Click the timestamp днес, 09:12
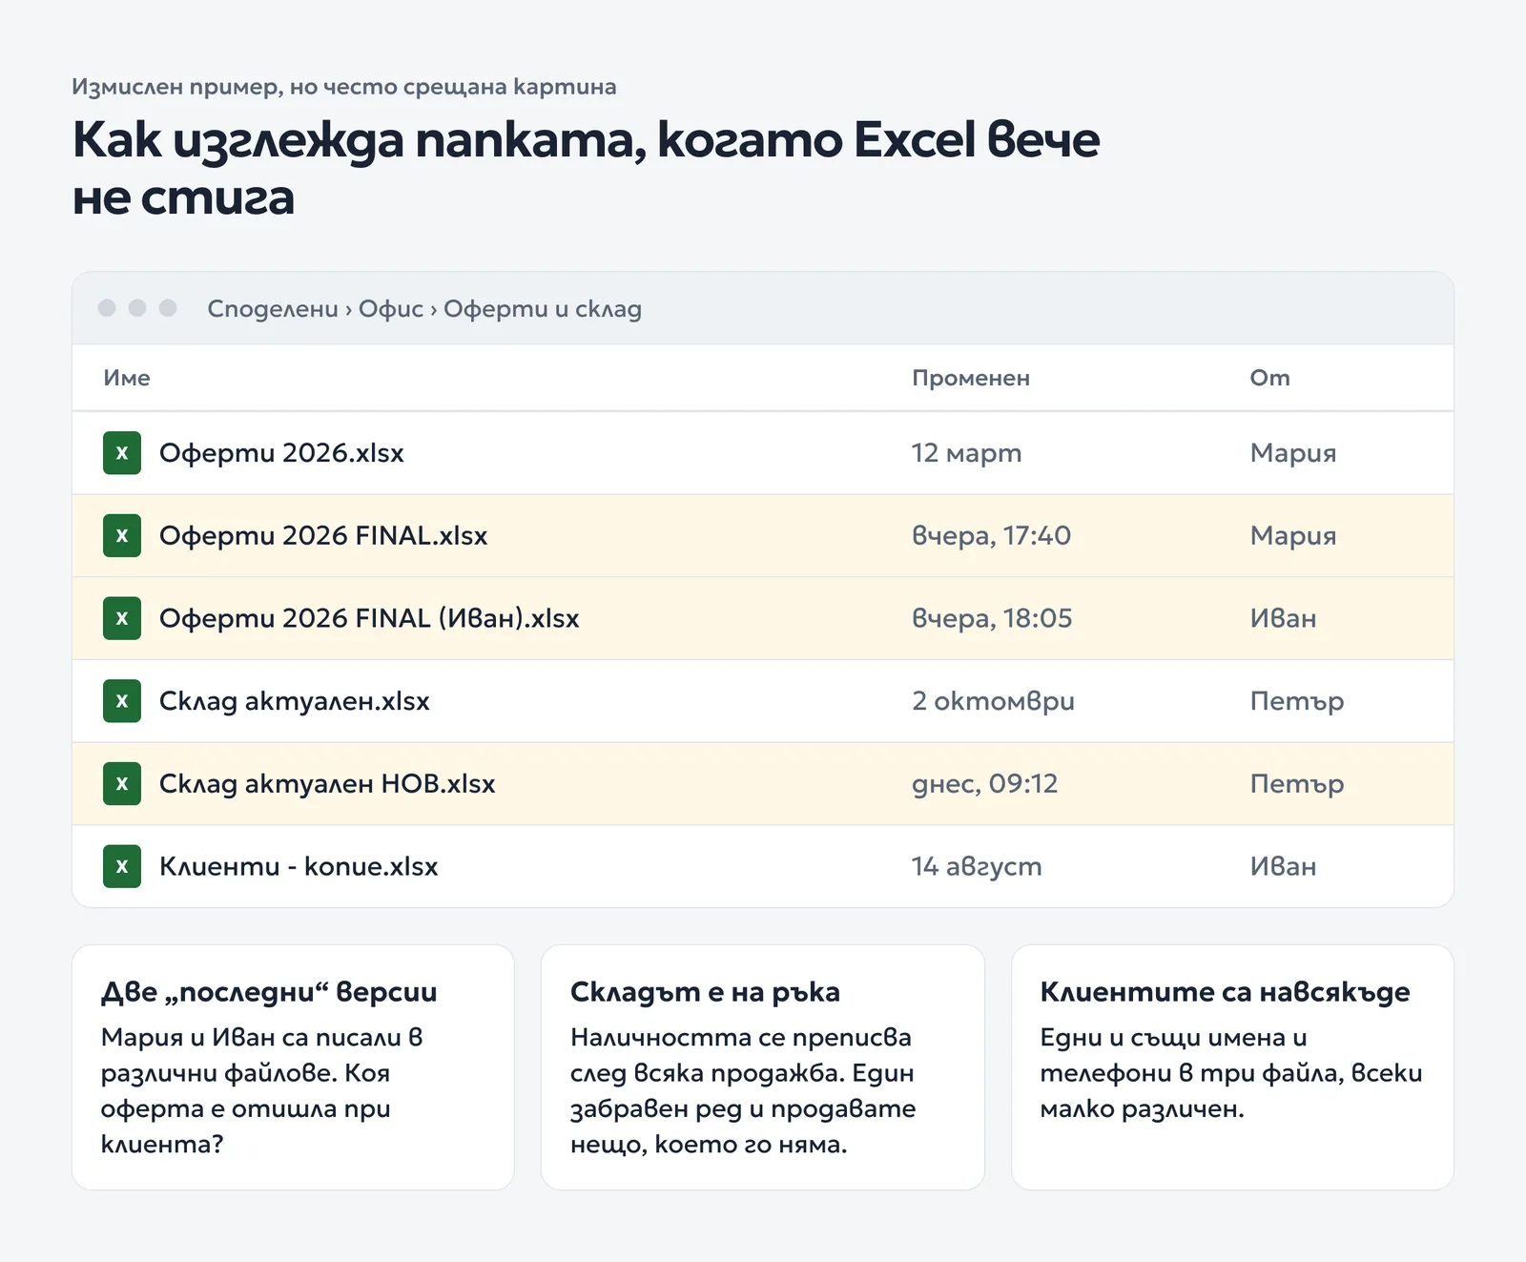Viewport: 1526px width, 1262px height. 984,784
